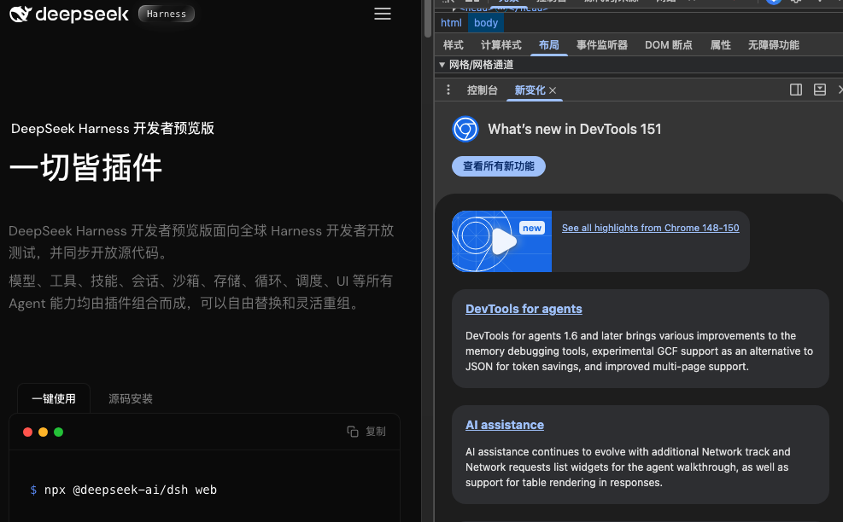Open drawer three-dot more tools menu
This screenshot has height=522, width=843.
point(448,90)
